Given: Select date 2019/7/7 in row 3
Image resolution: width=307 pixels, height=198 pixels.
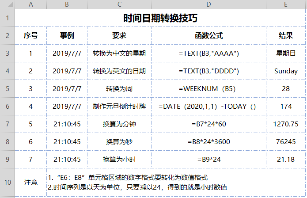Looking at the screenshot, I should 67,53.
